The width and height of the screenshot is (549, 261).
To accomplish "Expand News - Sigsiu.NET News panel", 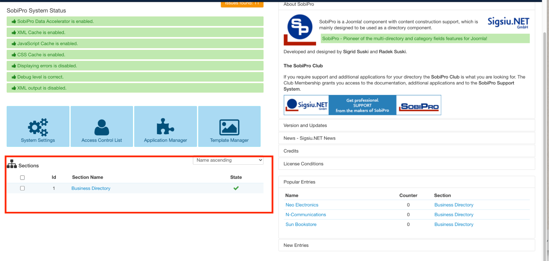I will pos(406,138).
